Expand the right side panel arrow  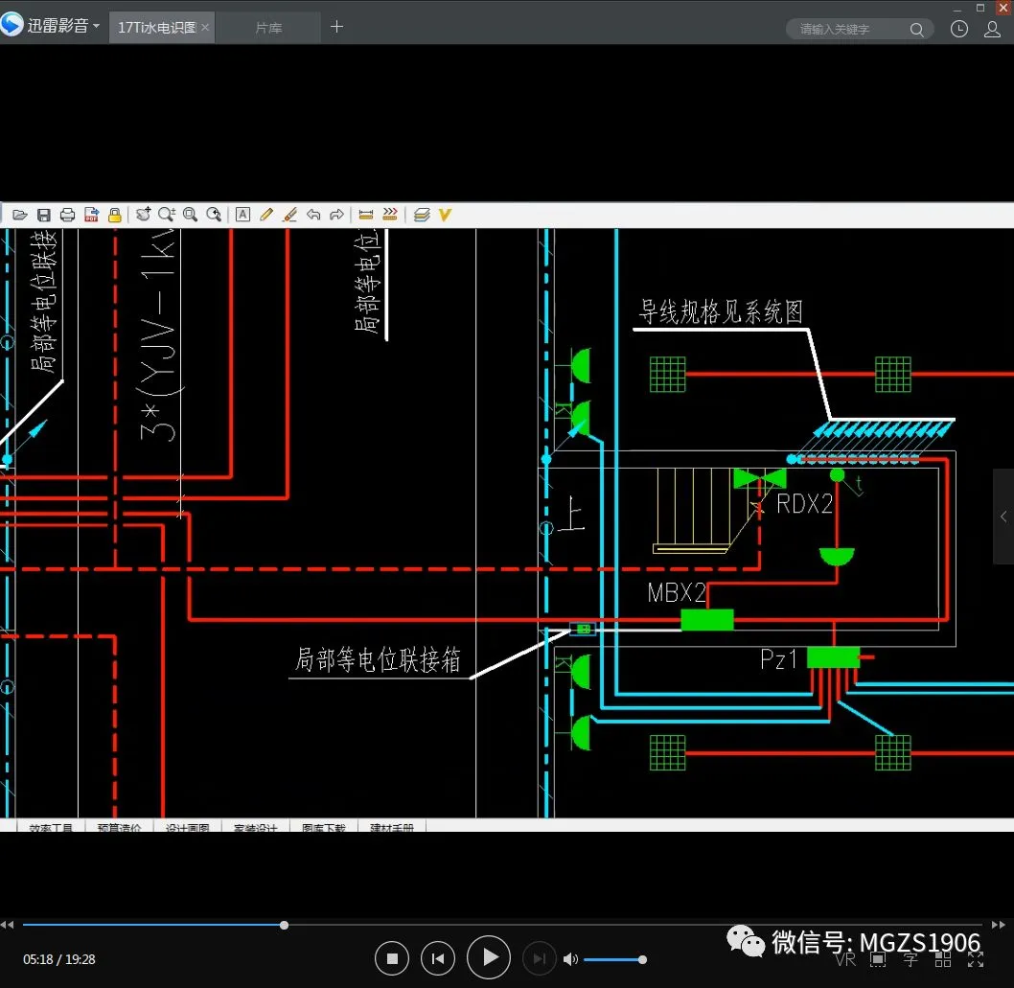(1003, 517)
